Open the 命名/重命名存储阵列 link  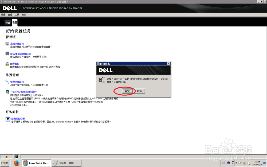click(21, 54)
